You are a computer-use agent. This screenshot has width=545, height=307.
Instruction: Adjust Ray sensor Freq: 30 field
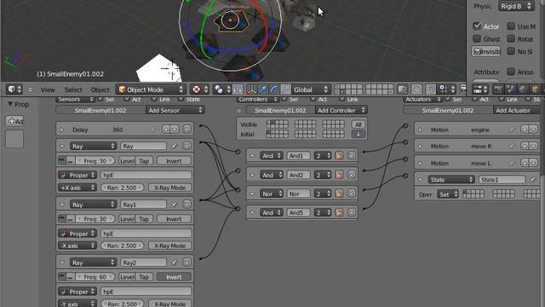click(x=95, y=161)
